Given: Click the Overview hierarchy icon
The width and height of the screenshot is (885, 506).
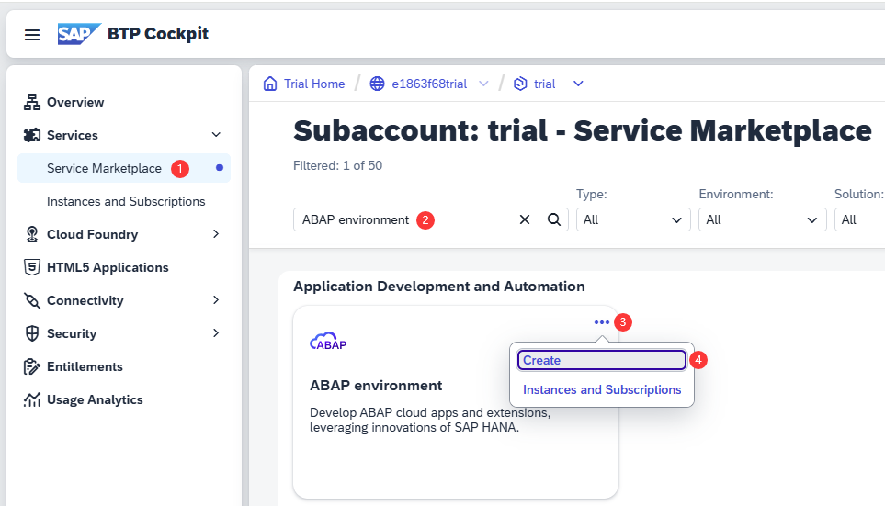Looking at the screenshot, I should point(31,102).
